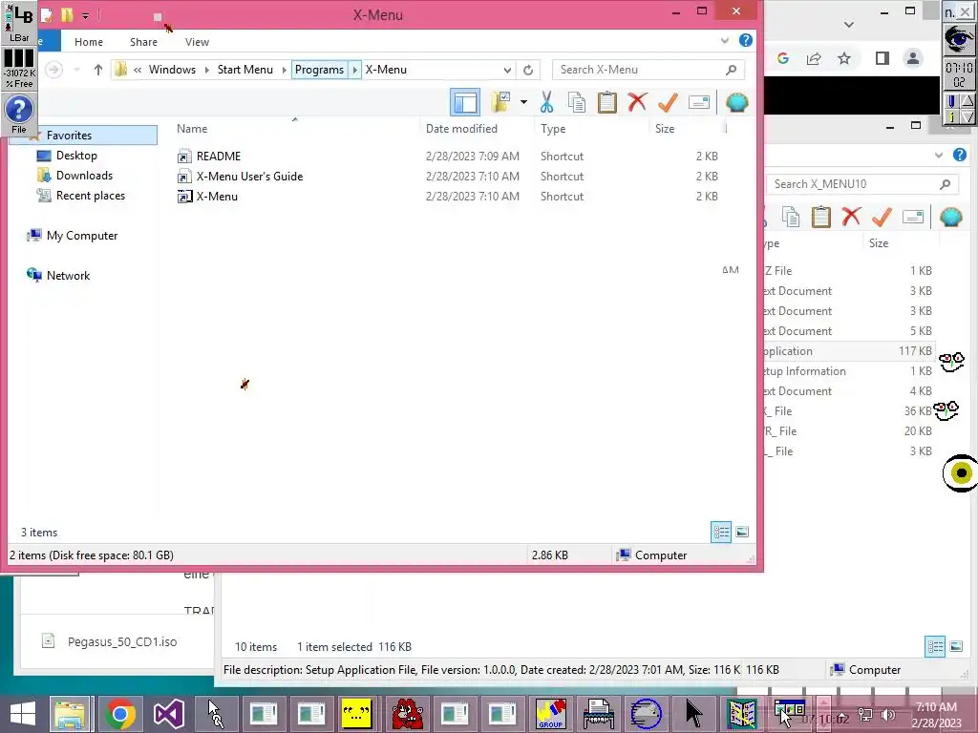Open the Chrome profile avatar
The width and height of the screenshot is (978, 733).
coord(912,58)
